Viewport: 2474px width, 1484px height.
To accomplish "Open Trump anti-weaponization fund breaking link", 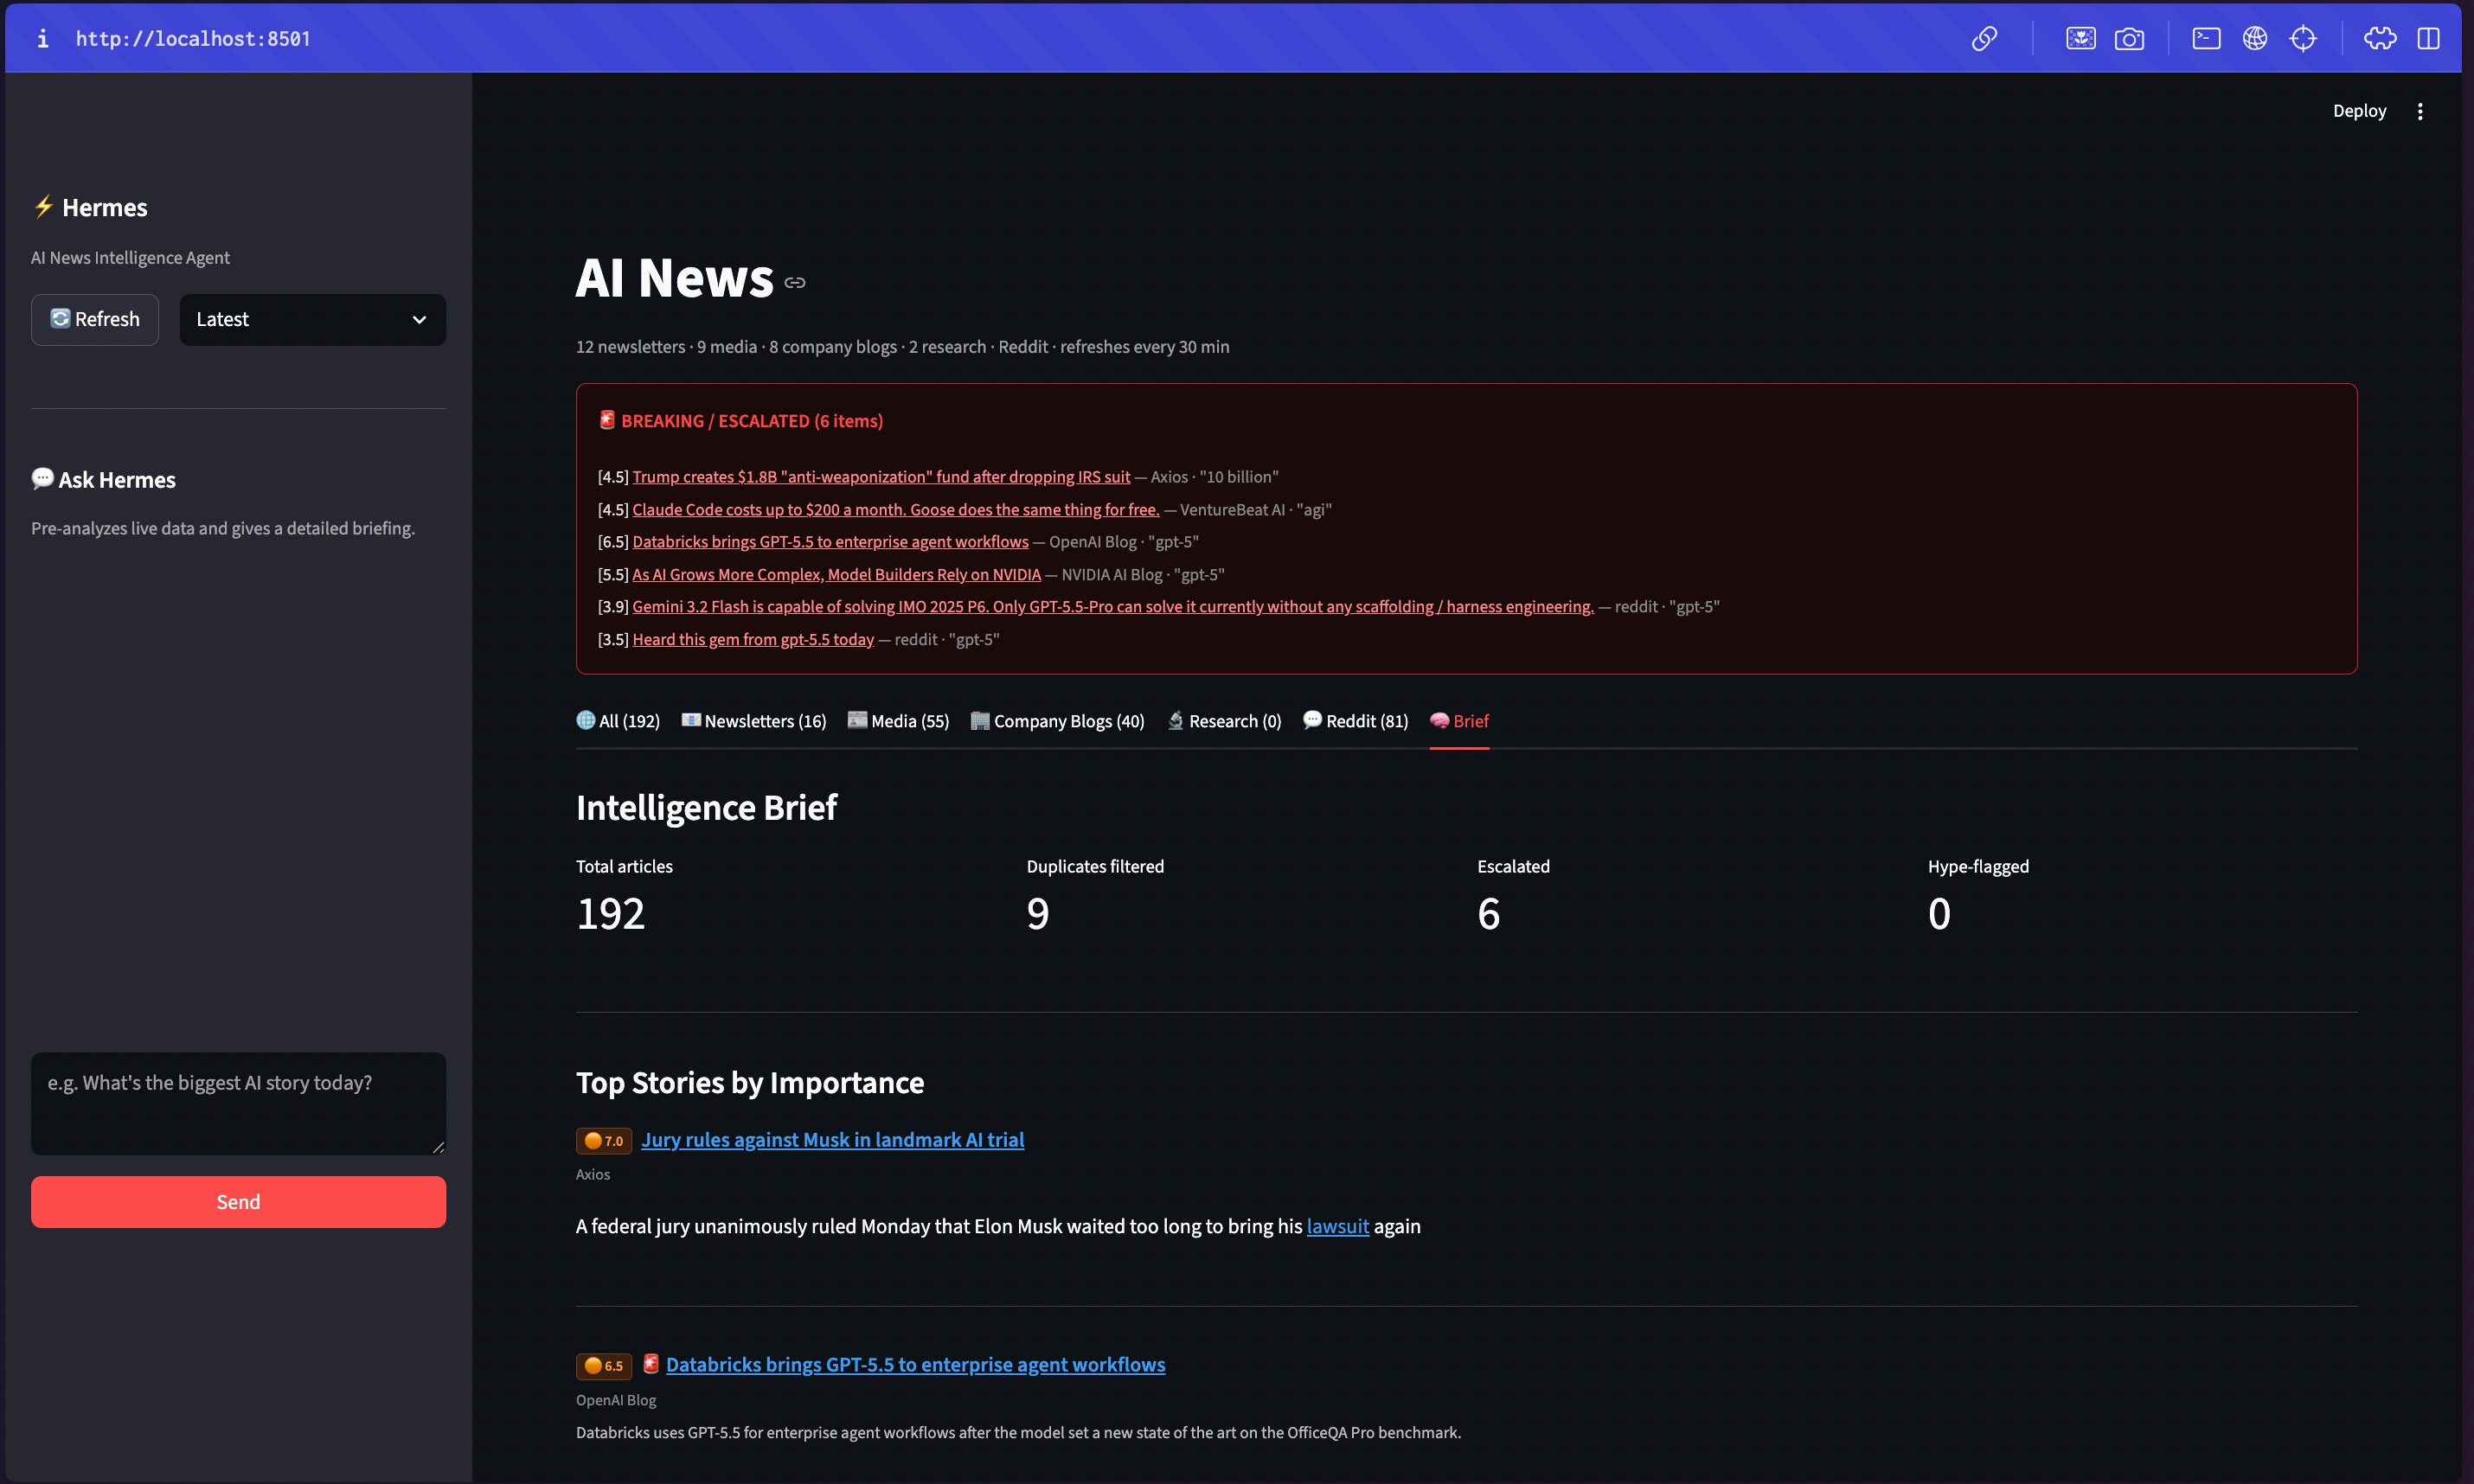I will click(881, 477).
